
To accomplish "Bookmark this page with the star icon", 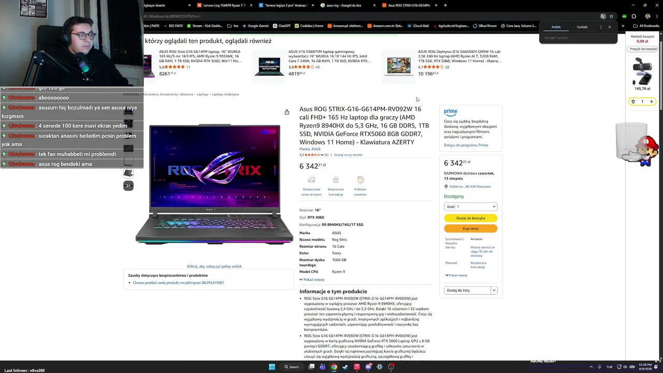I will (x=611, y=17).
